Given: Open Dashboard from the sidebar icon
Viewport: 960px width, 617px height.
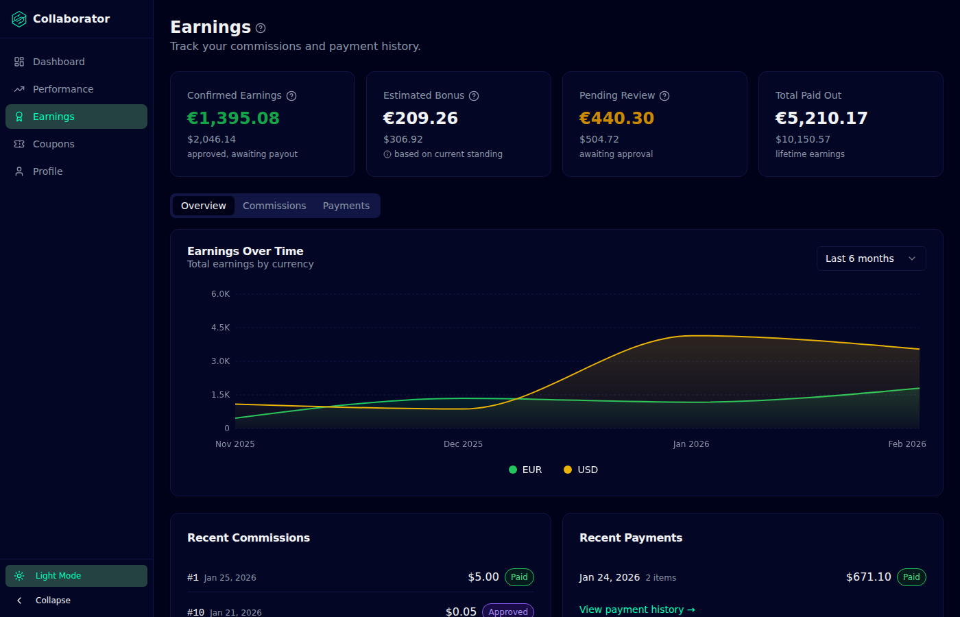Looking at the screenshot, I should pos(19,62).
